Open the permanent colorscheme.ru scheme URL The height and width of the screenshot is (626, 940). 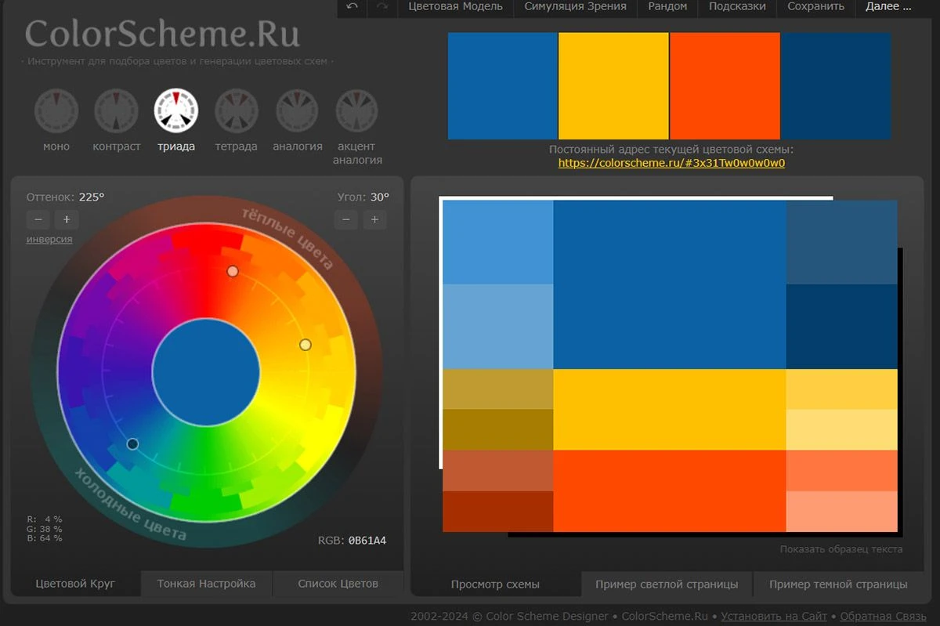tap(671, 164)
